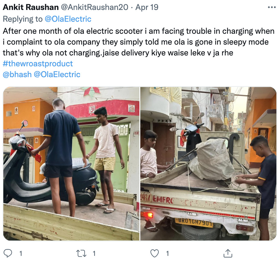Image resolution: width=280 pixels, height=264 pixels.
Task: Click the tweet body text
Action: pyautogui.click(x=138, y=42)
